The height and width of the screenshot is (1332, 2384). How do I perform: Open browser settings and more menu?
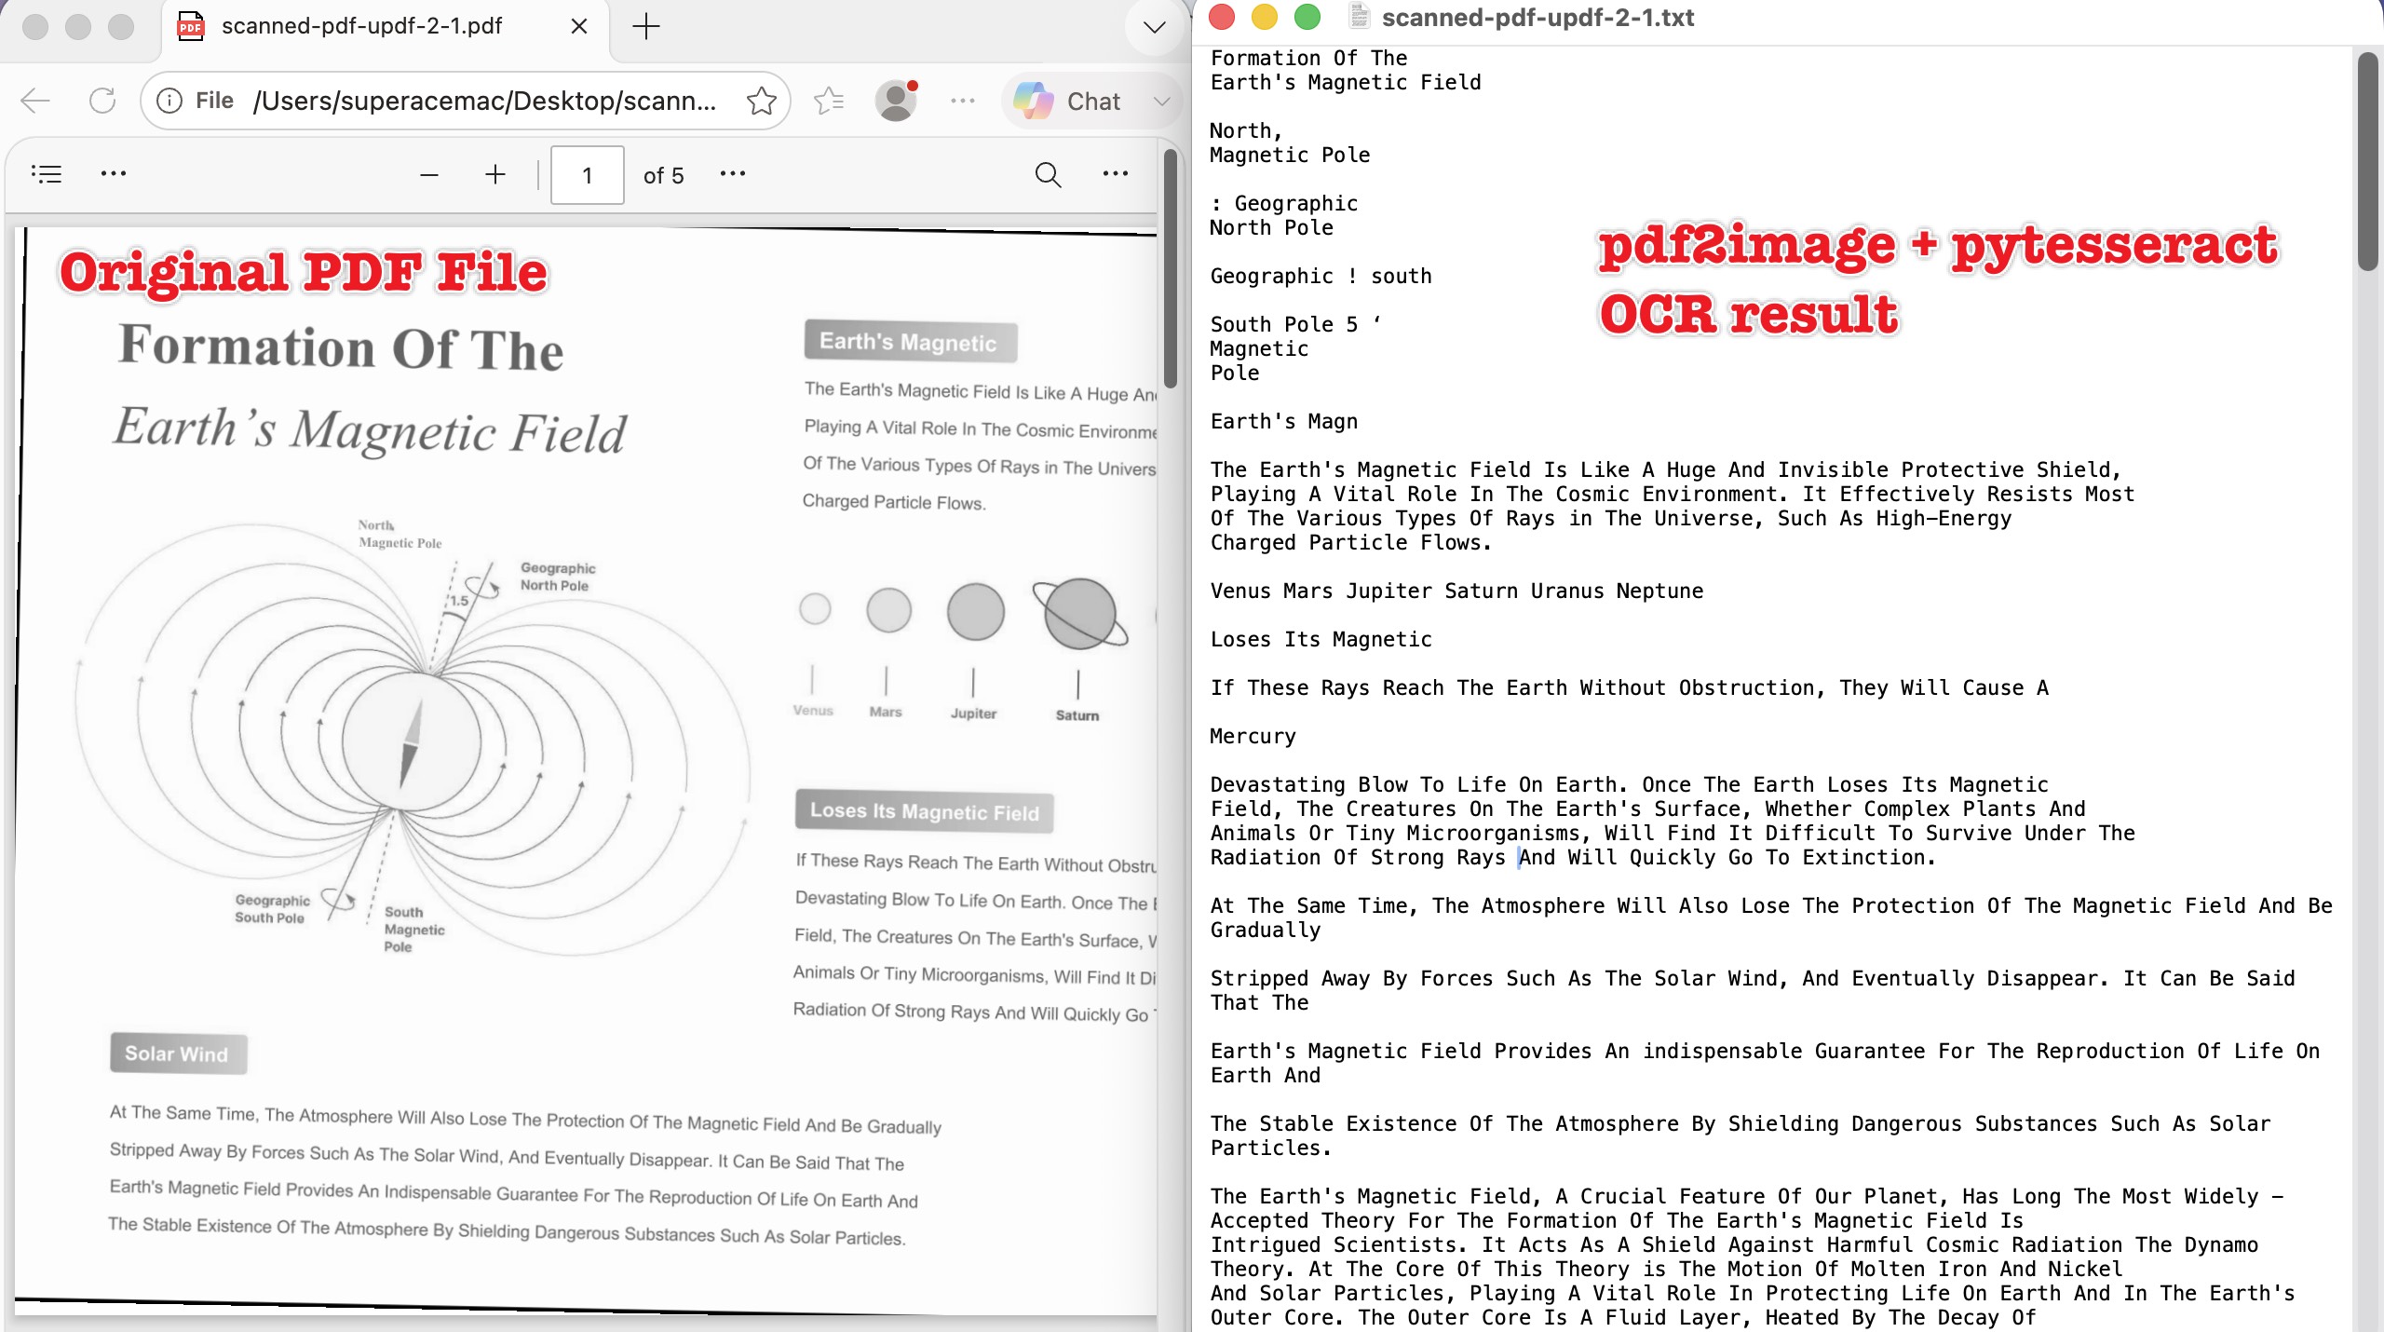(963, 101)
